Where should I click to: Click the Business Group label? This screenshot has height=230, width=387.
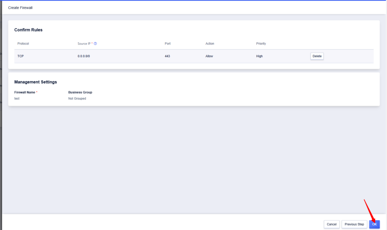tap(80, 92)
